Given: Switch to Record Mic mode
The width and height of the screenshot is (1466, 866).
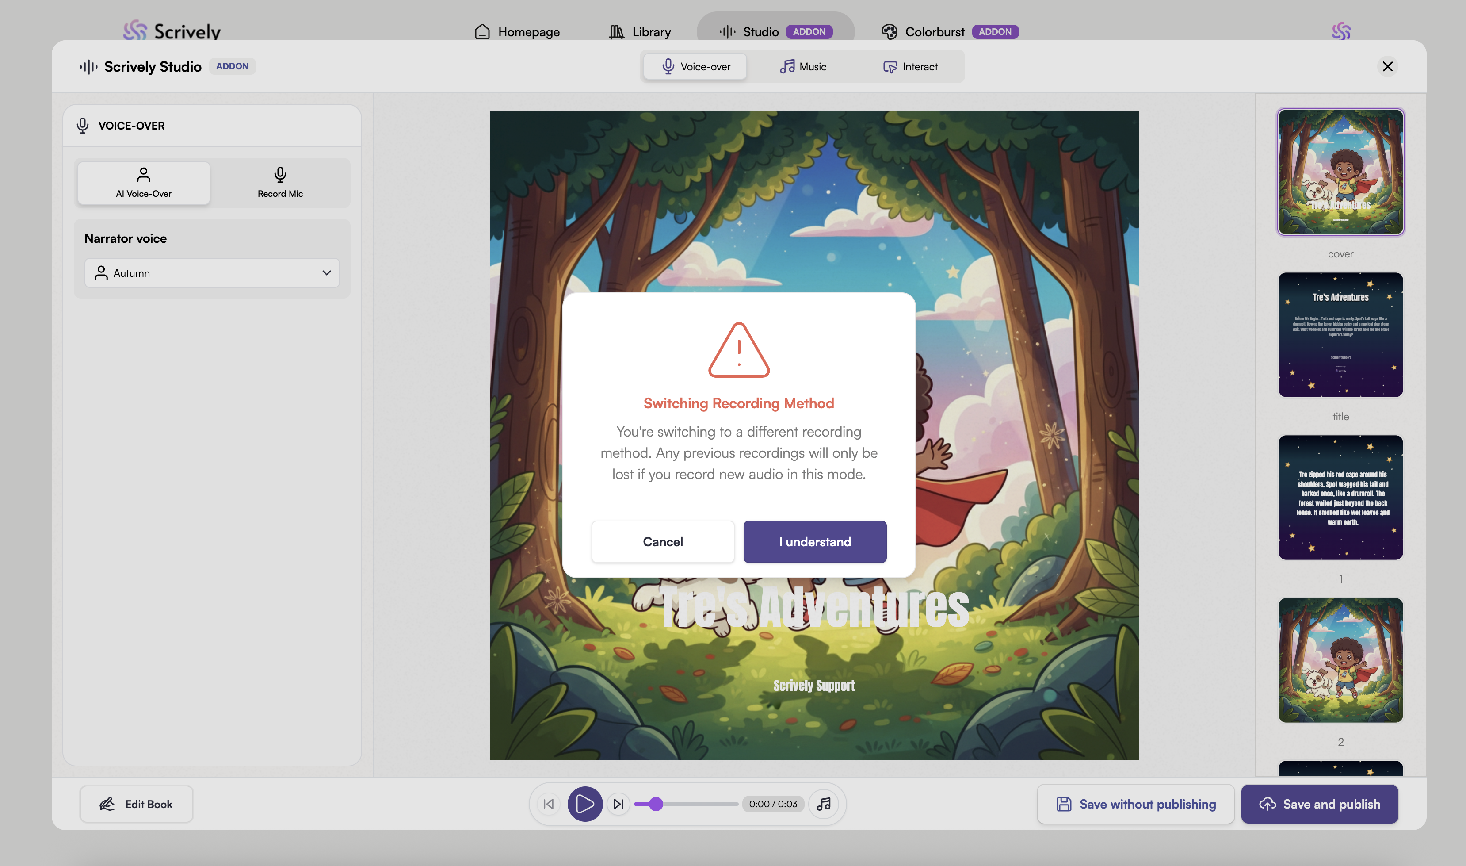Looking at the screenshot, I should point(280,183).
